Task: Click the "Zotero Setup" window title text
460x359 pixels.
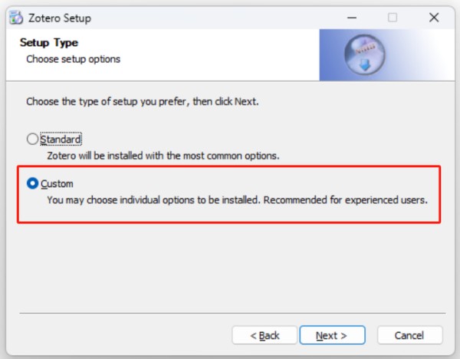Action: click(60, 18)
